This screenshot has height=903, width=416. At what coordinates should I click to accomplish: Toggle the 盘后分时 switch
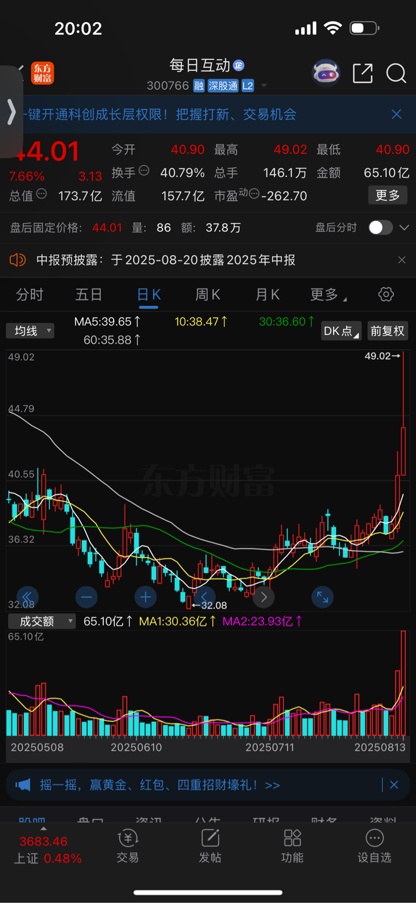(x=381, y=227)
